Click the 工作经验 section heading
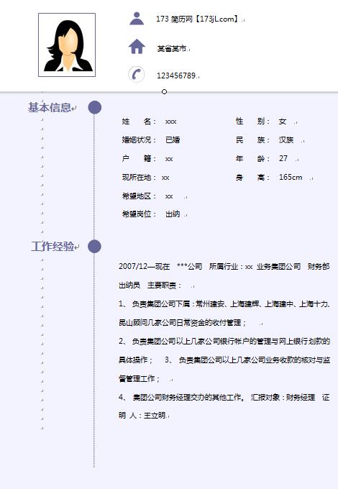This screenshot has width=338, height=489. pos(52,247)
